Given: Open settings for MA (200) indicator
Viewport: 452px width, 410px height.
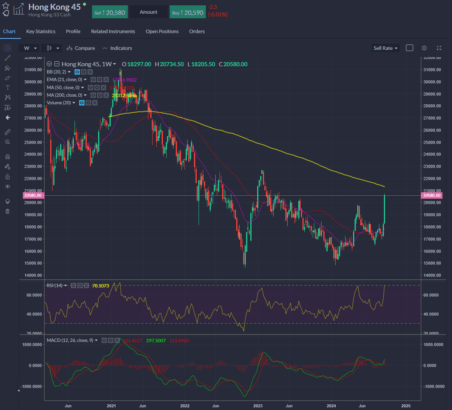Looking at the screenshot, I should coord(100,95).
